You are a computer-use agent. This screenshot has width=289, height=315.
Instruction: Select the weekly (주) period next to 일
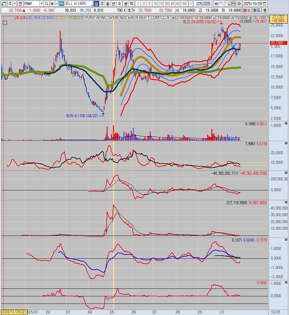(x=102, y=4)
